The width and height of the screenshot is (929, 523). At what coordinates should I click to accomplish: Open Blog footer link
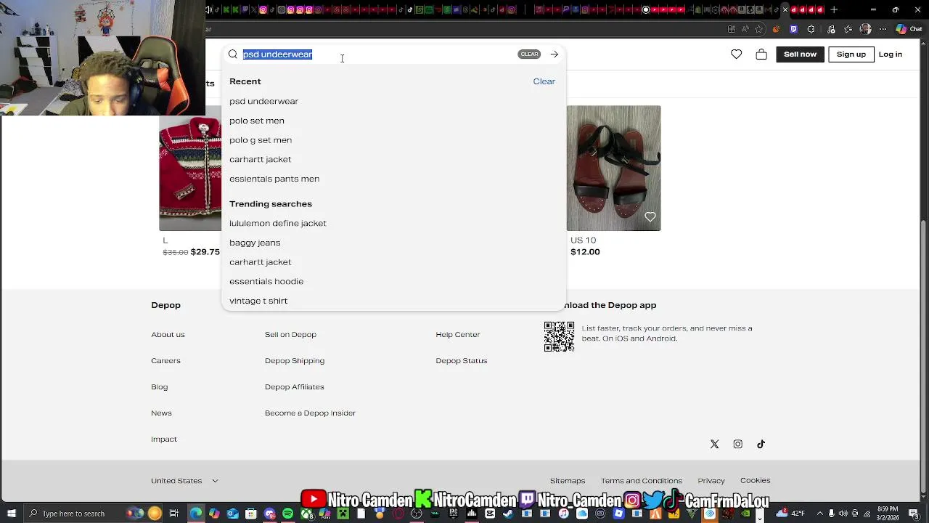tap(159, 387)
